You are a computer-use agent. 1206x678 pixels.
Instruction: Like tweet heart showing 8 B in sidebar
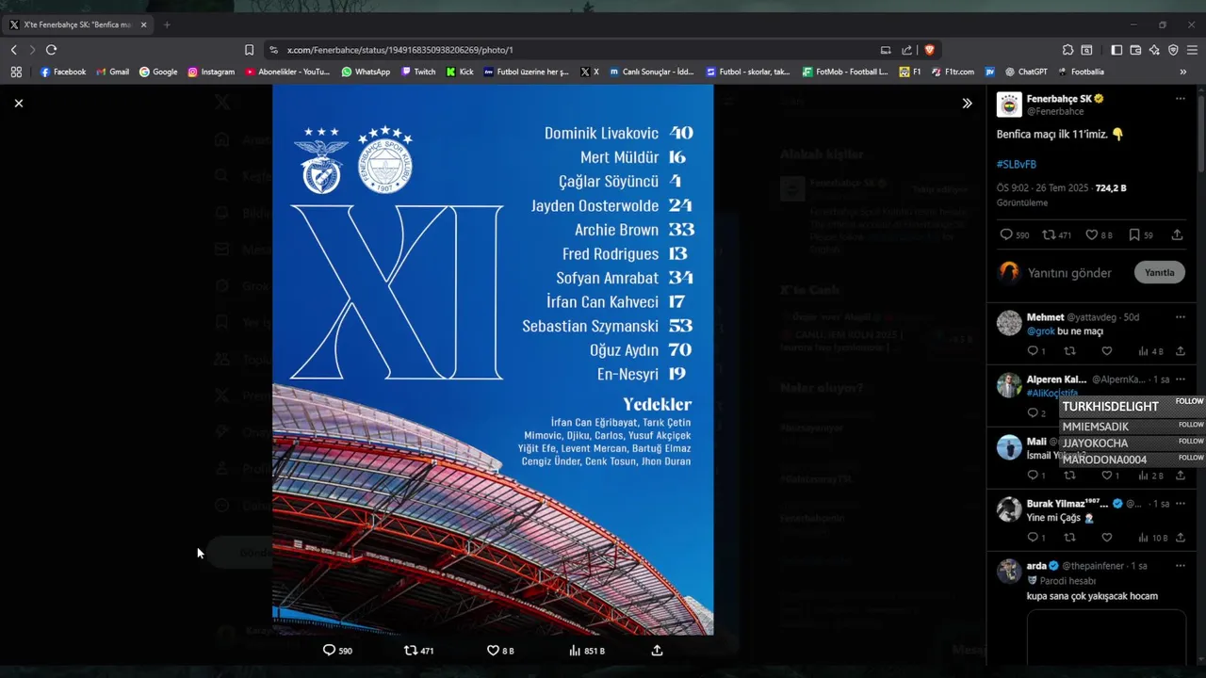point(1091,234)
